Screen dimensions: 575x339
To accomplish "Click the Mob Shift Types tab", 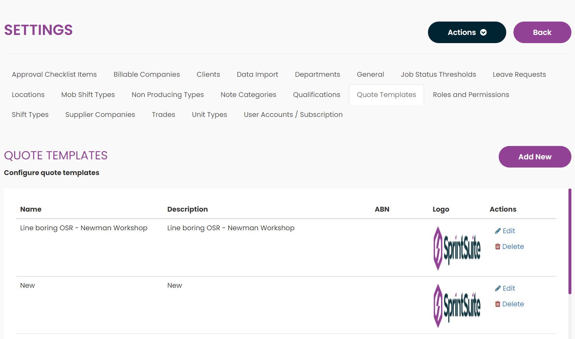I will coord(88,95).
